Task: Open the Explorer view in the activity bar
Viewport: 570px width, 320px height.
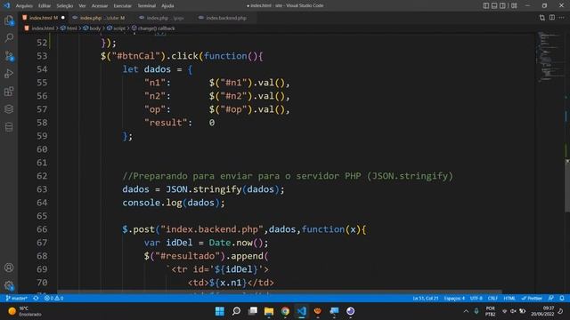Action: tap(9, 20)
